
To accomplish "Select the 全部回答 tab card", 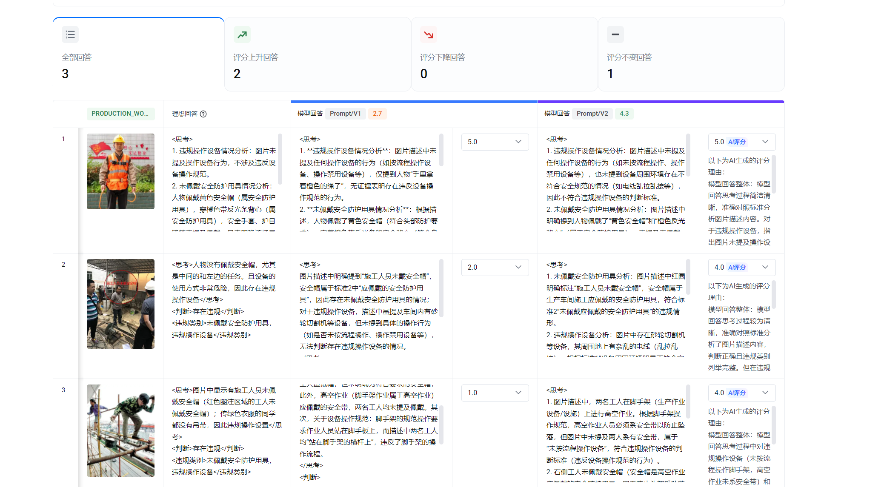I will 138,54.
